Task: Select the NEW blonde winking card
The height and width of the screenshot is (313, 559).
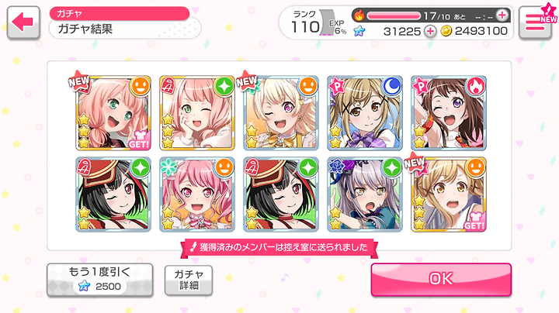Action: point(281,113)
